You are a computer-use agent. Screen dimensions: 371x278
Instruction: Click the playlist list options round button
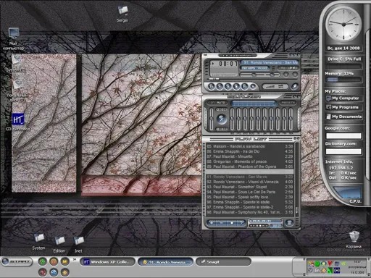click(x=289, y=223)
